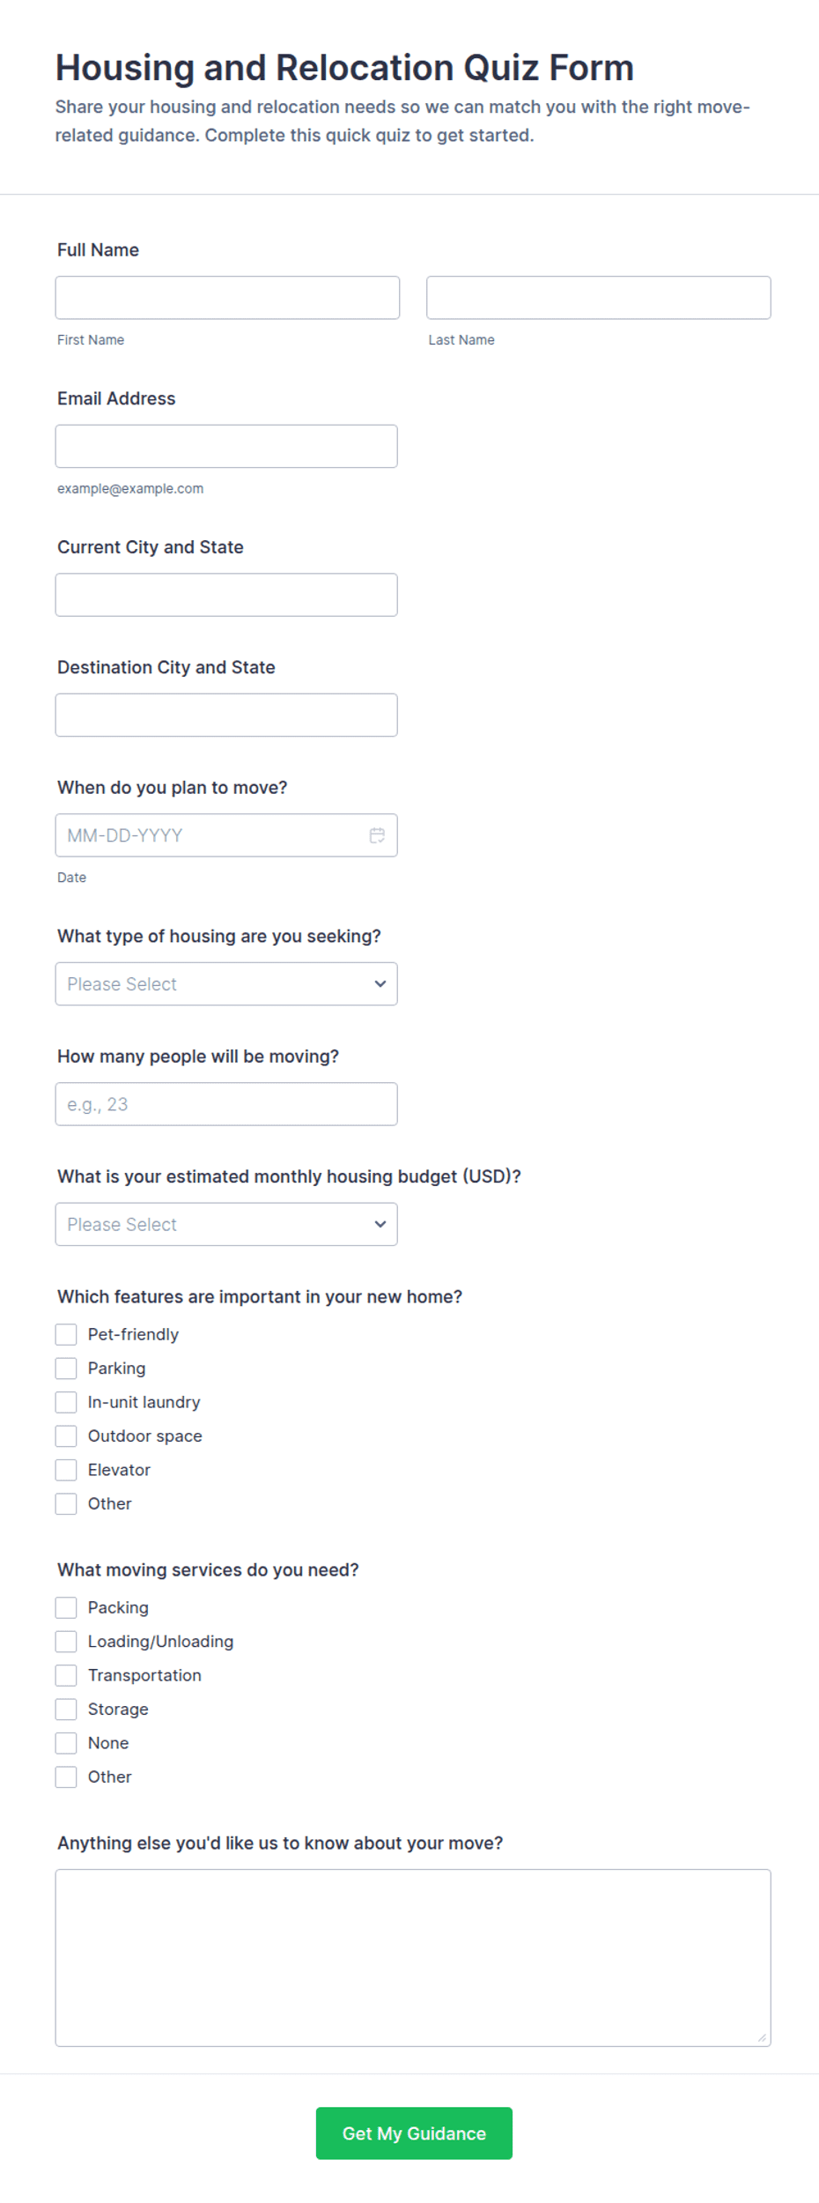Focus the First Name input field
This screenshot has height=2203, width=819.
coord(227,298)
